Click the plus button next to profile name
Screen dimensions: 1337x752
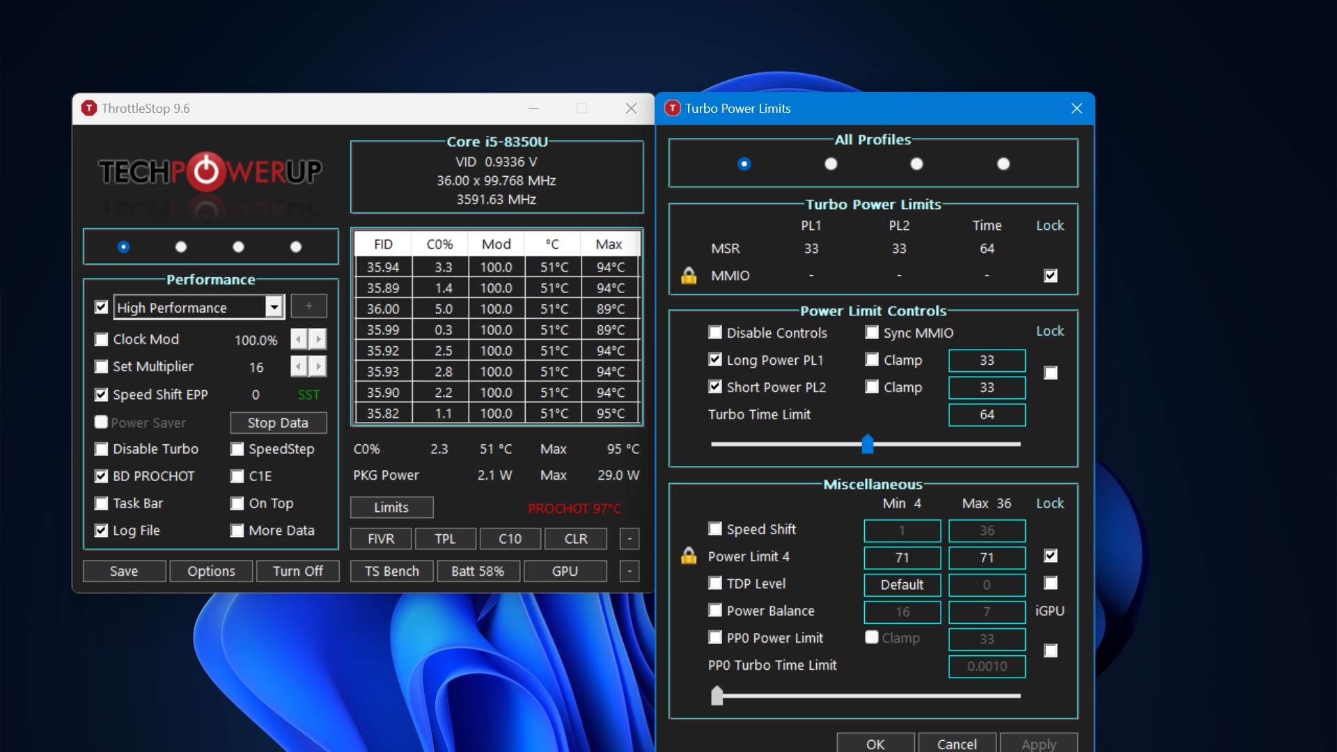click(308, 306)
